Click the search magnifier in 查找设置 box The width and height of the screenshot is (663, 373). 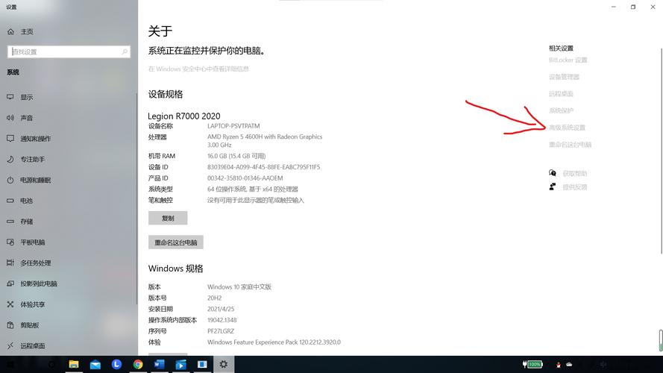pos(125,51)
